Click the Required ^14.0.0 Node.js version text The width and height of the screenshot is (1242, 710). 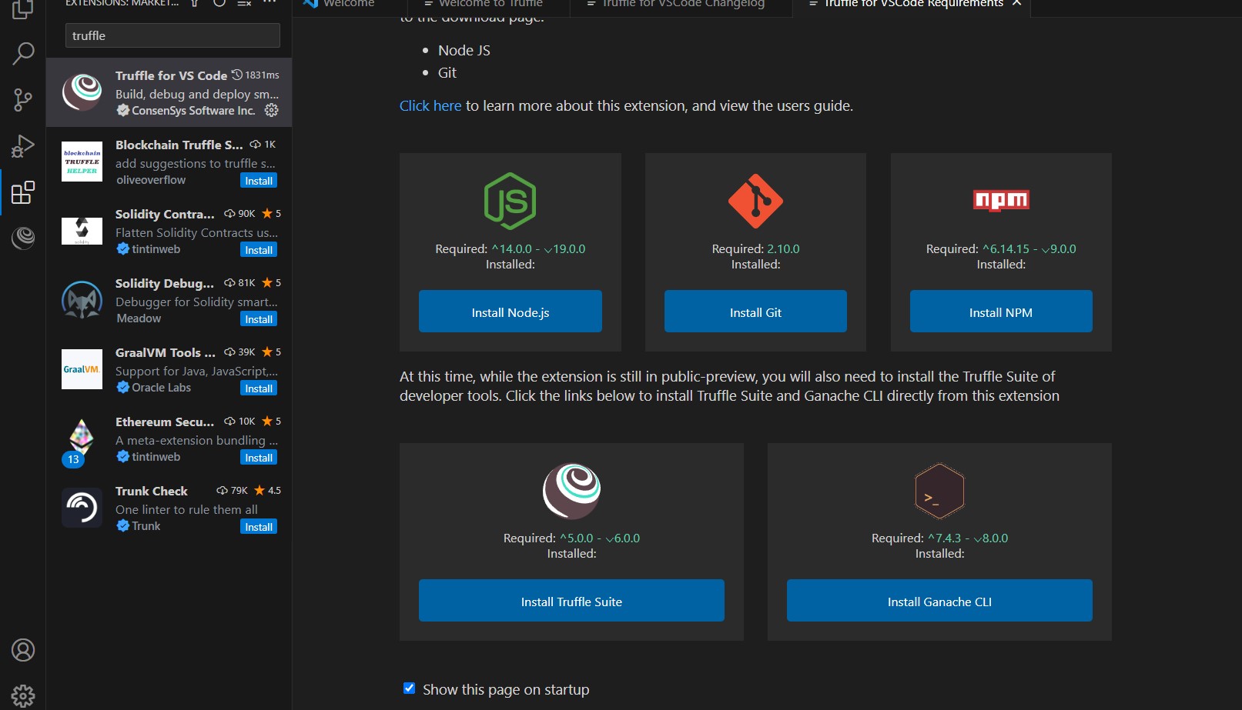(510, 248)
